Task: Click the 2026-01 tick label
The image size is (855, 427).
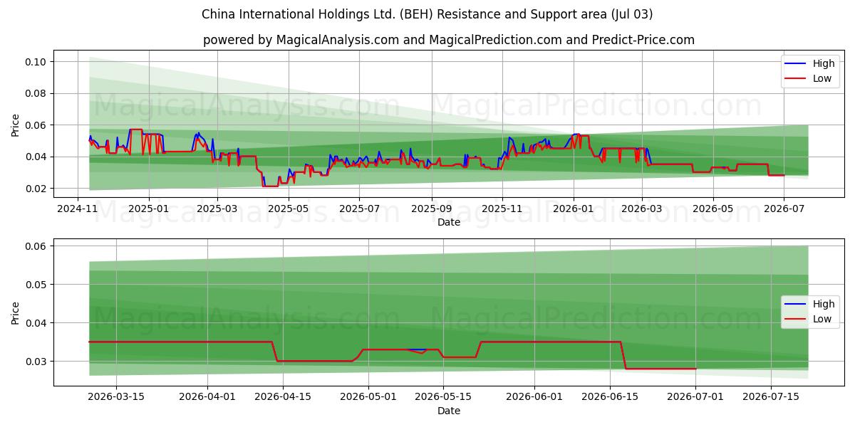Action: click(574, 209)
